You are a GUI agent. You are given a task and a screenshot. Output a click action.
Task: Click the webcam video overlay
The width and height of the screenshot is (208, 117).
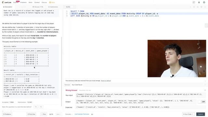point(177,58)
